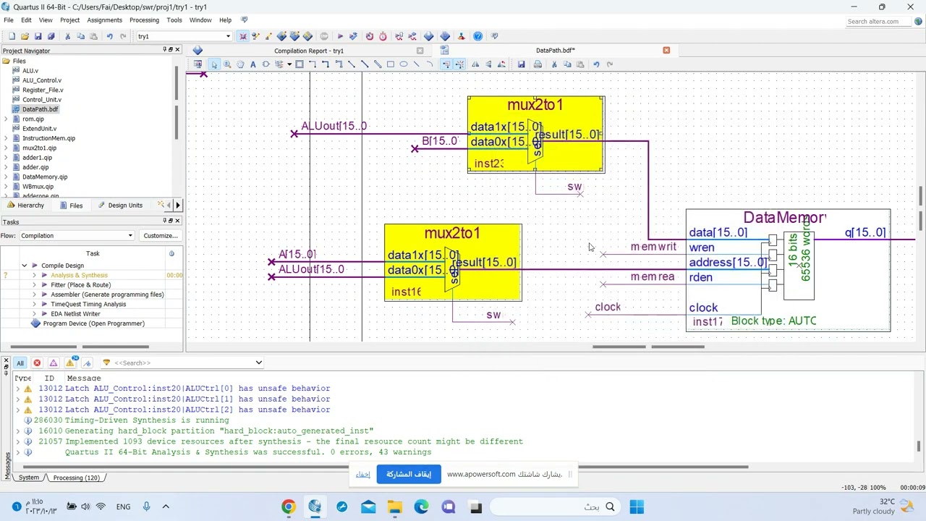This screenshot has width=926, height=521.
Task: Select the Arc drawing tool
Action: pos(430,64)
